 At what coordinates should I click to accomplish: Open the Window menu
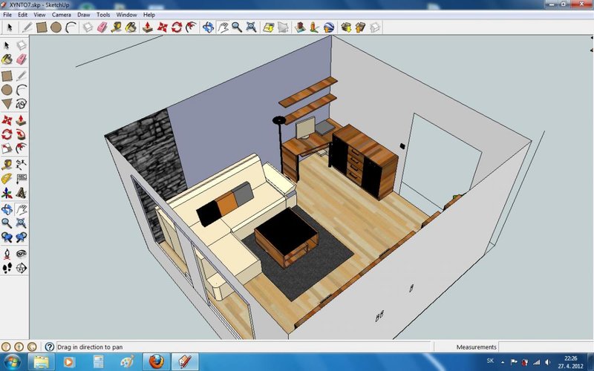point(126,14)
